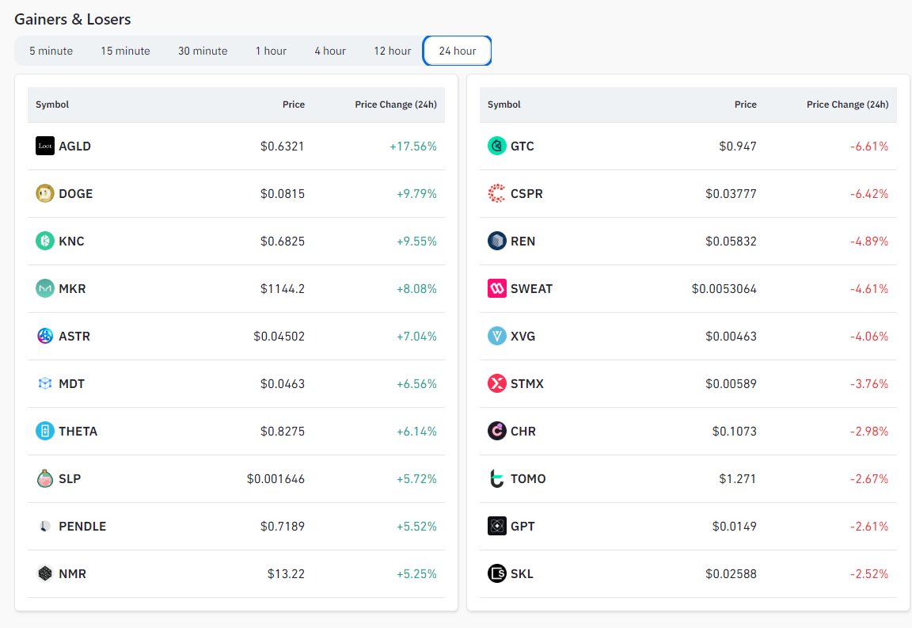Switch to the 15 minute tab

[125, 51]
